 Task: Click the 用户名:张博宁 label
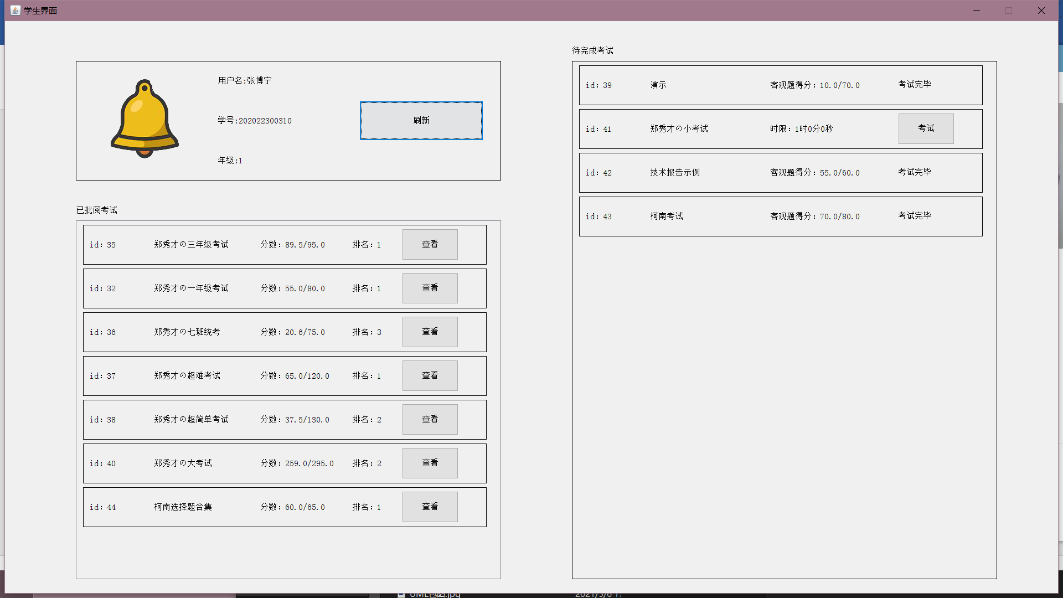point(245,81)
